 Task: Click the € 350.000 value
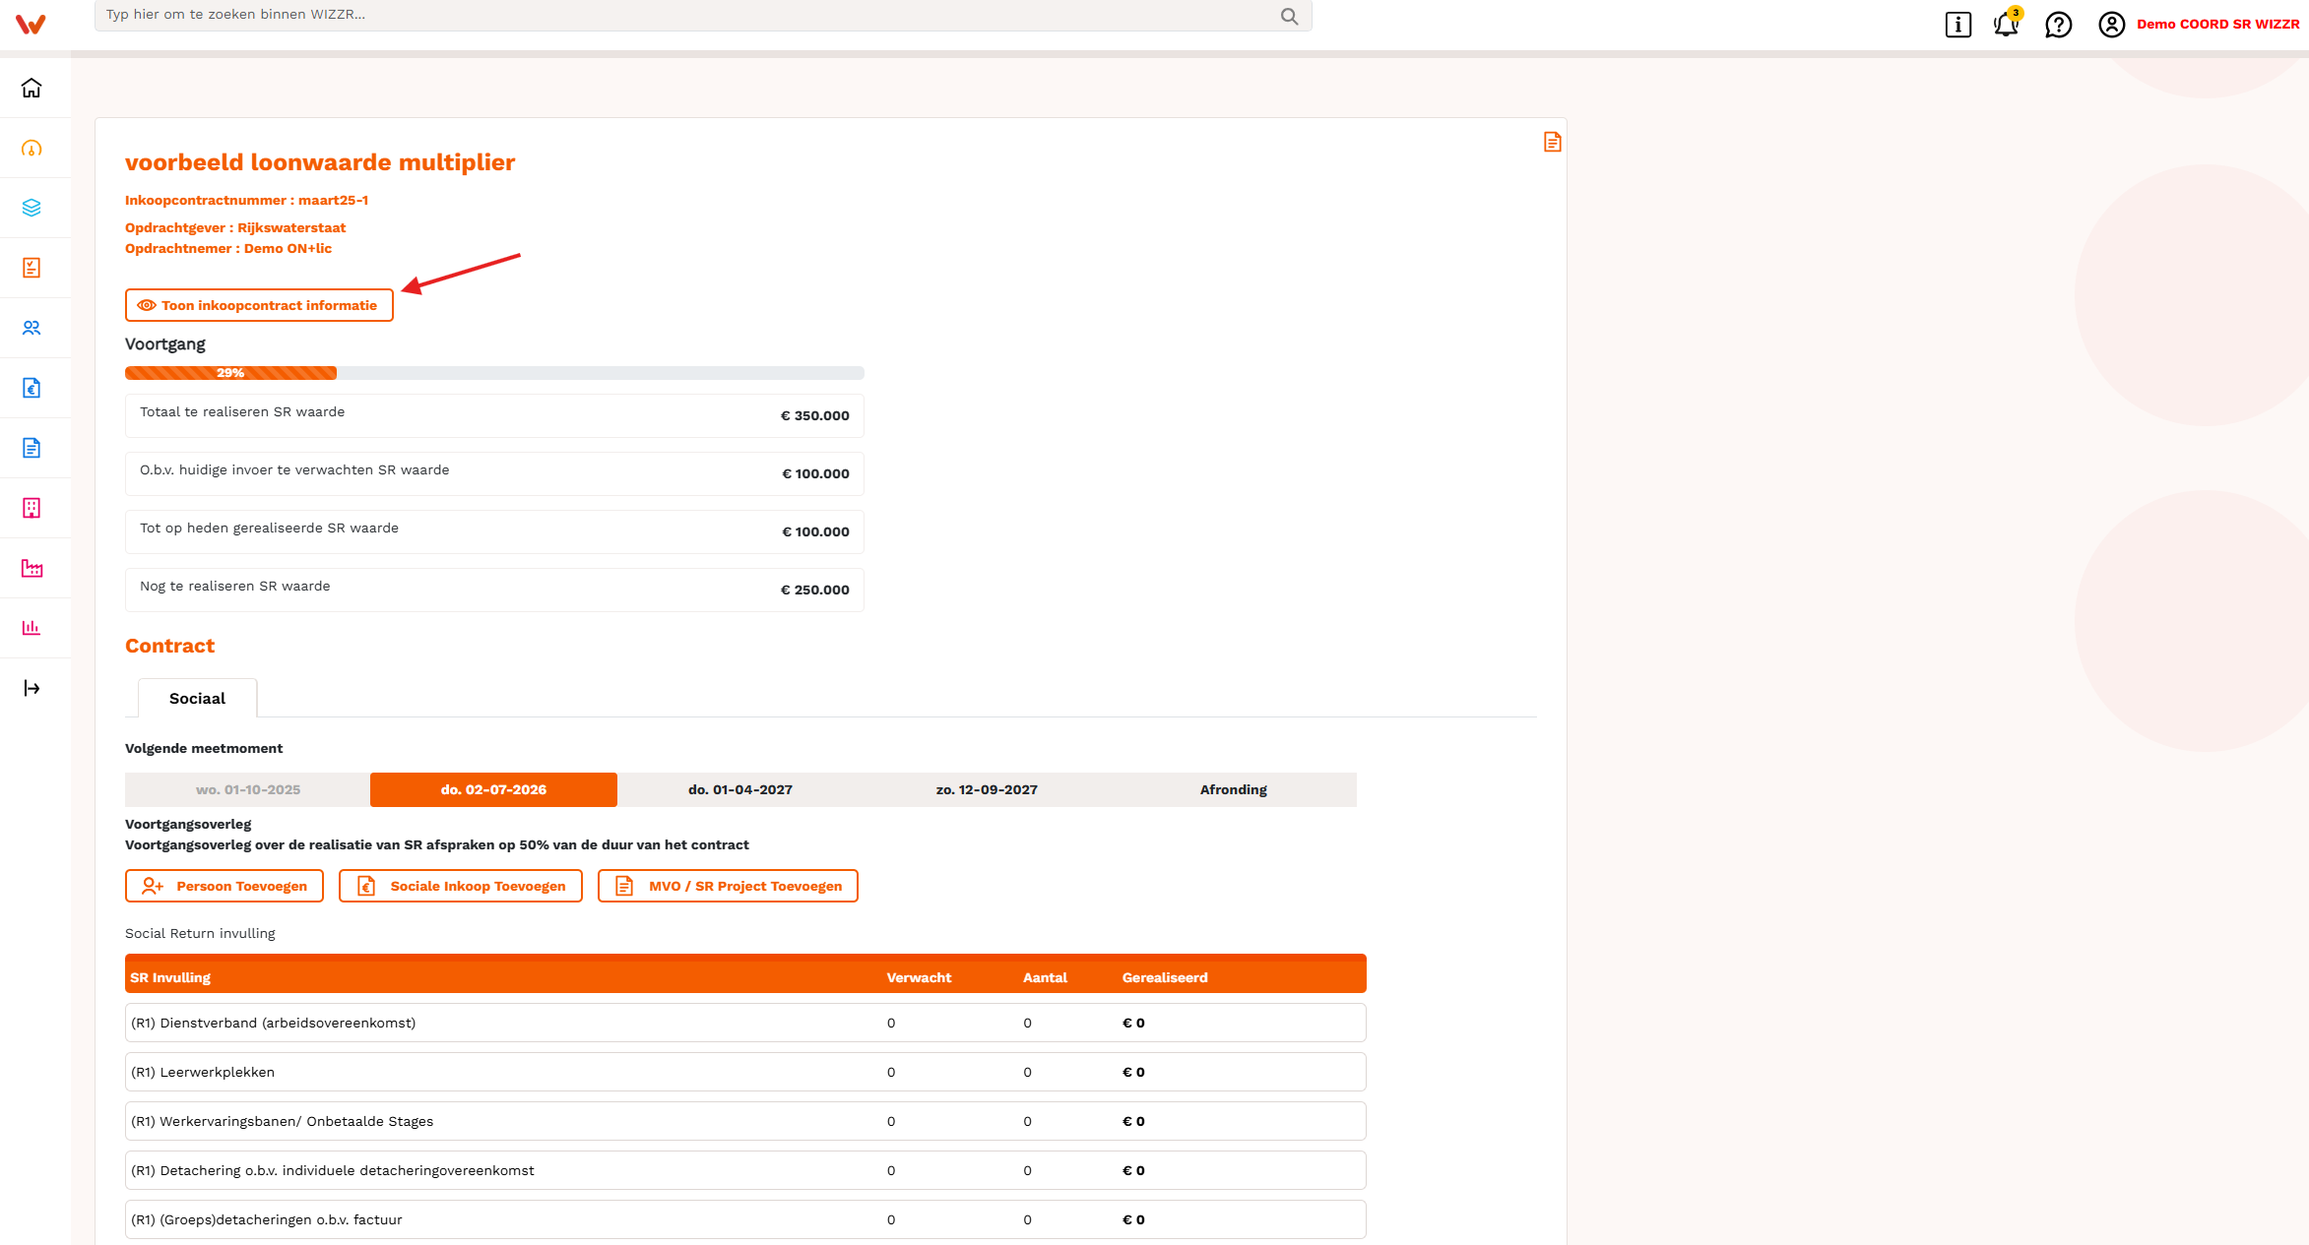tap(815, 415)
